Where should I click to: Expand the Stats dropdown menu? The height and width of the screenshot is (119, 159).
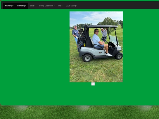point(33,6)
